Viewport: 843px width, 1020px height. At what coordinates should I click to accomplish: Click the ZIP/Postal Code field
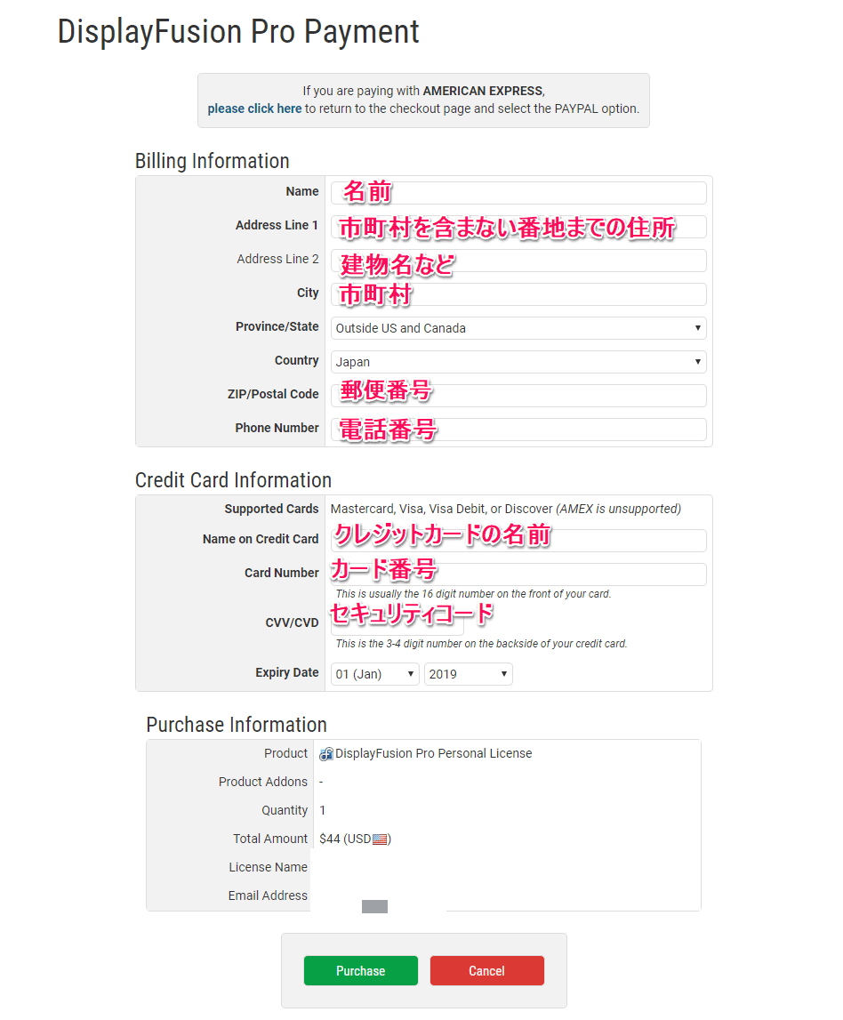518,396
